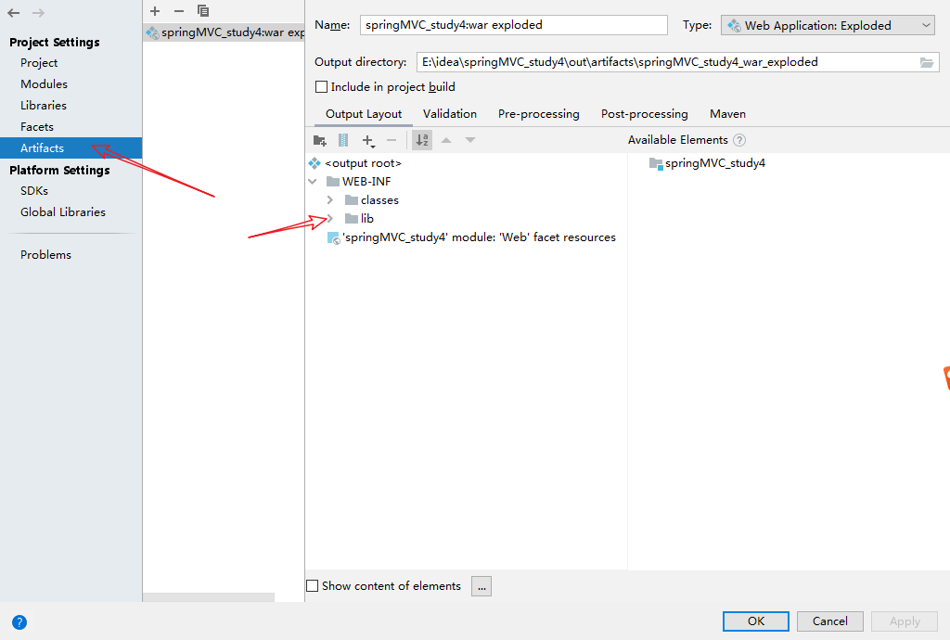Click the OK button

(x=755, y=621)
